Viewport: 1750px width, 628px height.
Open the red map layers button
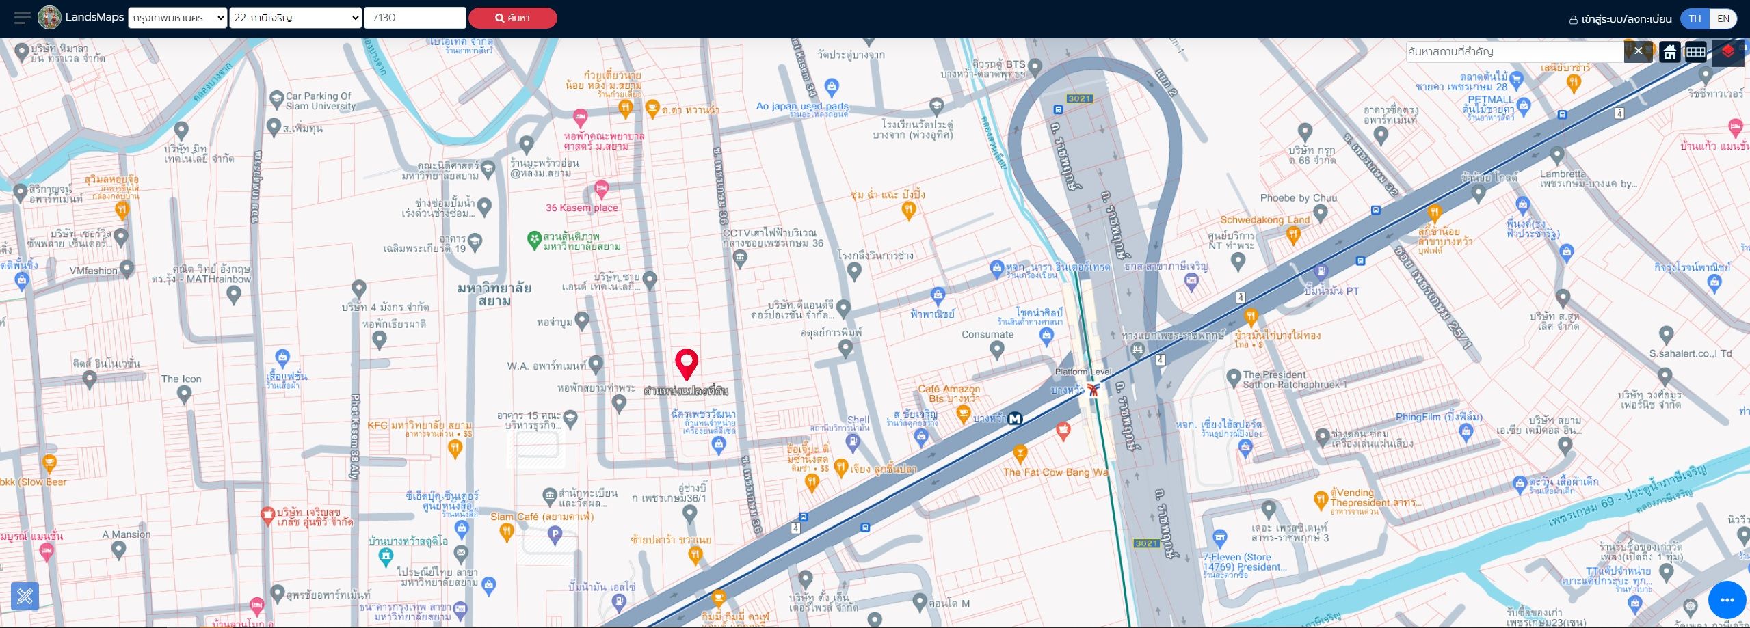tap(1729, 52)
